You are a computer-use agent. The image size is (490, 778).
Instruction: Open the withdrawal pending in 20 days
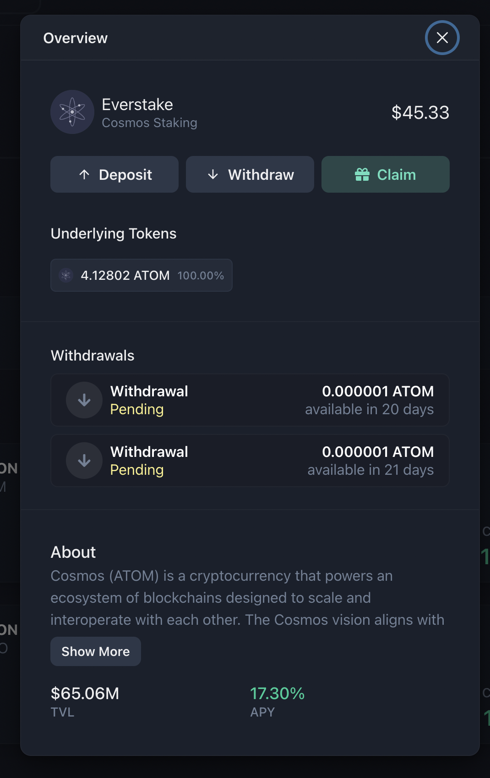coord(250,400)
